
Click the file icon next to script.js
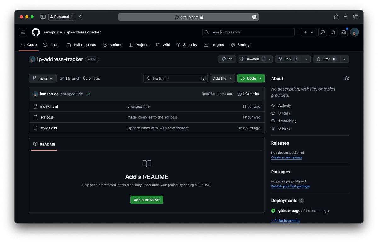pos(36,117)
